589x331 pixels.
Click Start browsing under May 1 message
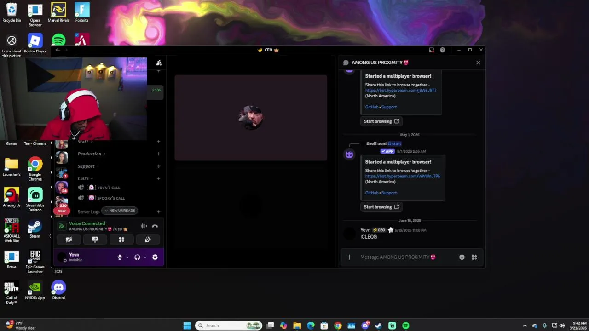[381, 207]
